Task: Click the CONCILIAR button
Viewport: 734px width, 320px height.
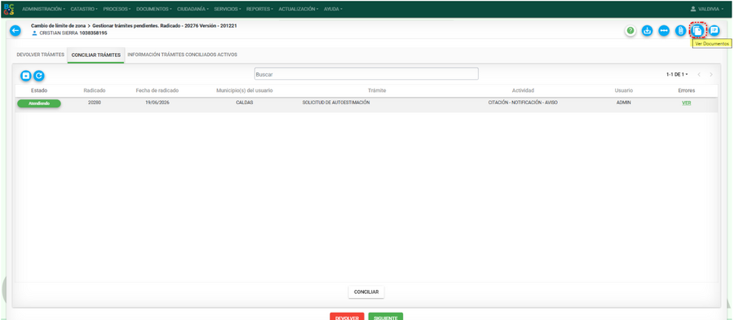Action: 366,292
